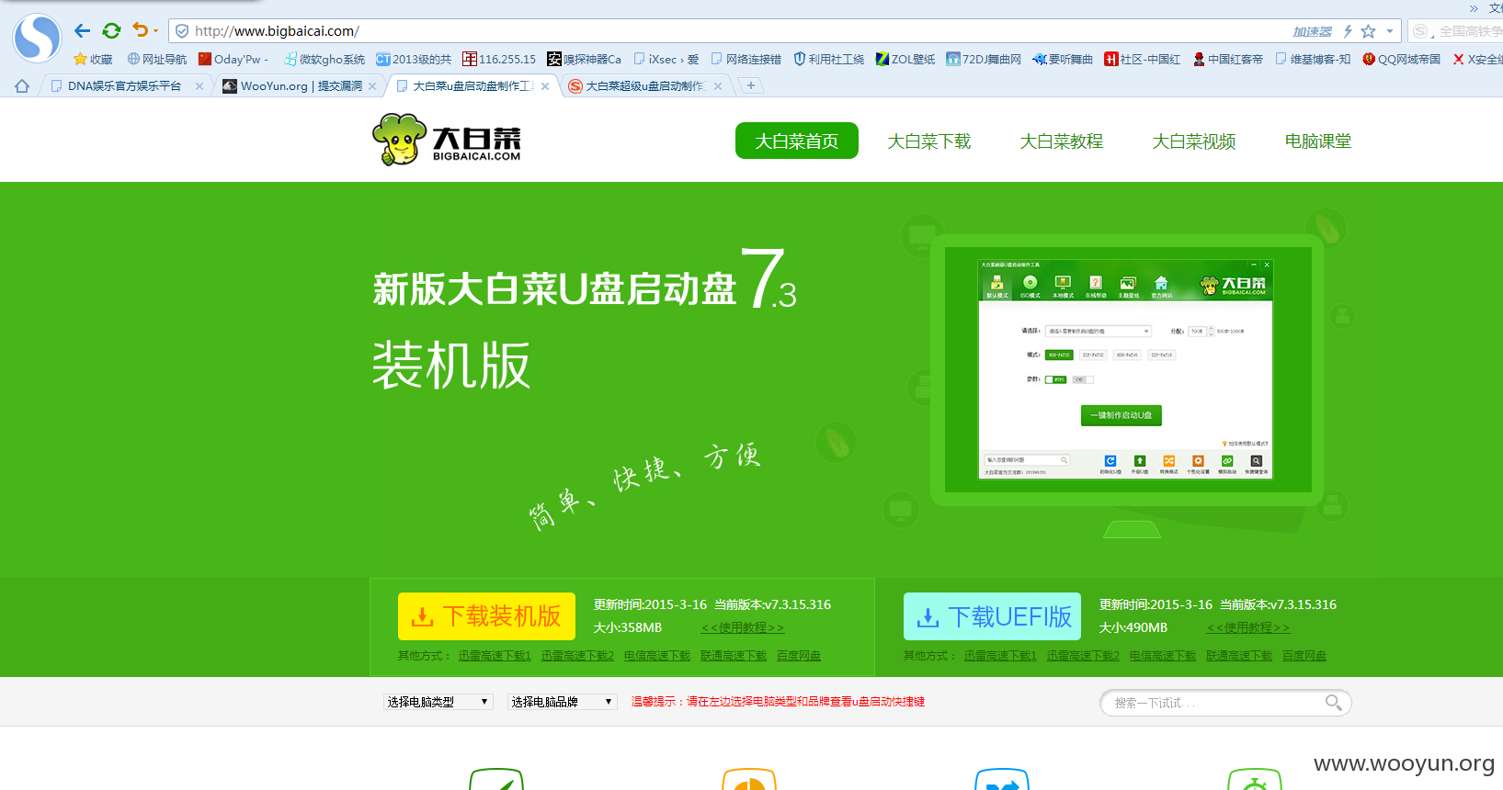This screenshot has height=790, width=1503.
Task: Open 利用社工绕 bookmark
Action: pyautogui.click(x=828, y=59)
